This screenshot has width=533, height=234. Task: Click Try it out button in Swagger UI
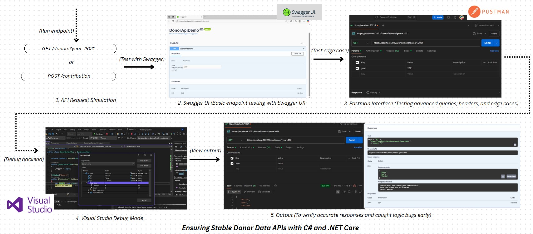point(298,54)
